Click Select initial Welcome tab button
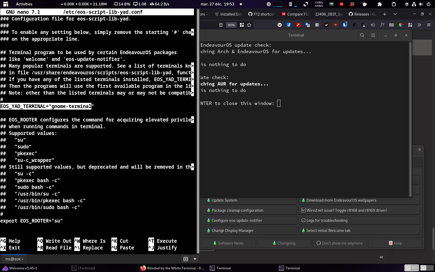 [359, 231]
